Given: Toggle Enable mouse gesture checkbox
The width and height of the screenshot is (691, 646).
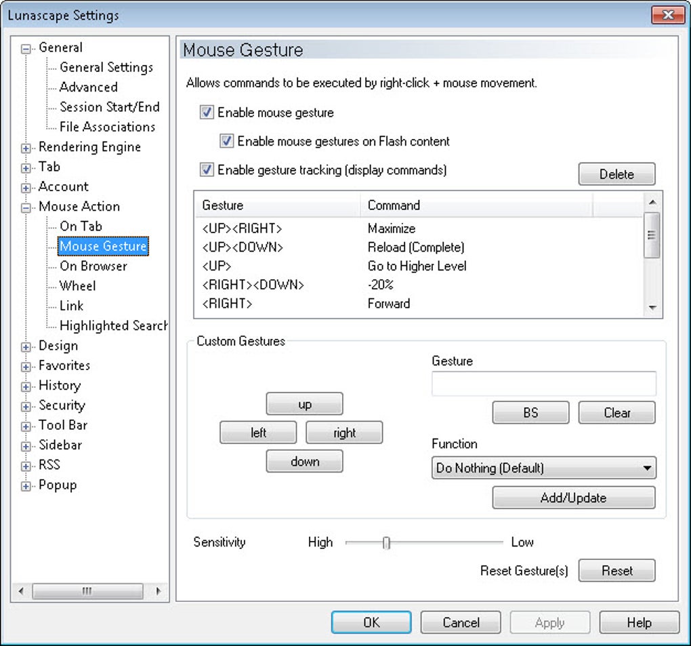Looking at the screenshot, I should coord(207,113).
